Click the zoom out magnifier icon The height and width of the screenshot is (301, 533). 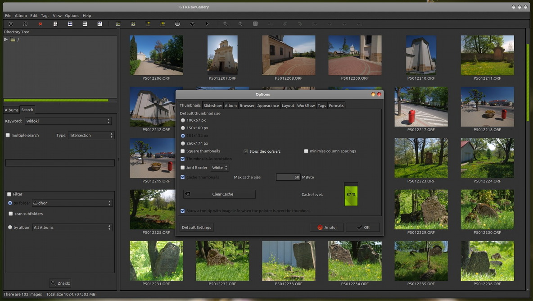point(226,24)
